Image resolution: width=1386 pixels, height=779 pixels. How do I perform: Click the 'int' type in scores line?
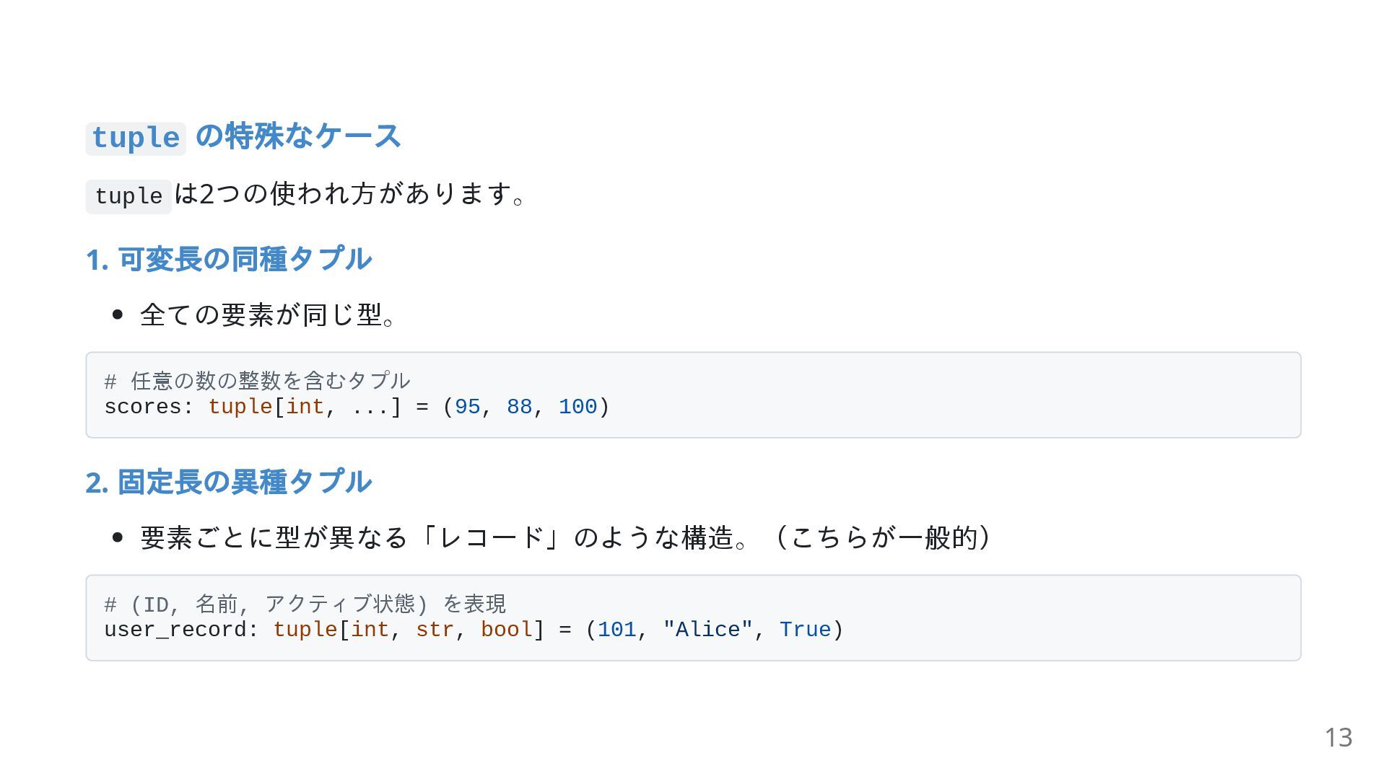coord(305,407)
